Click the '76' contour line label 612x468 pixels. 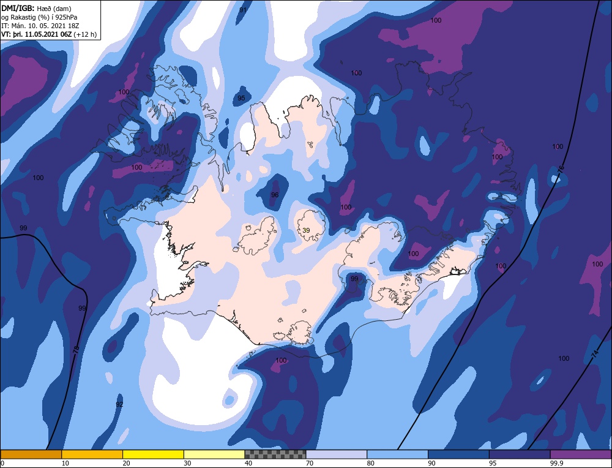[x=561, y=169]
